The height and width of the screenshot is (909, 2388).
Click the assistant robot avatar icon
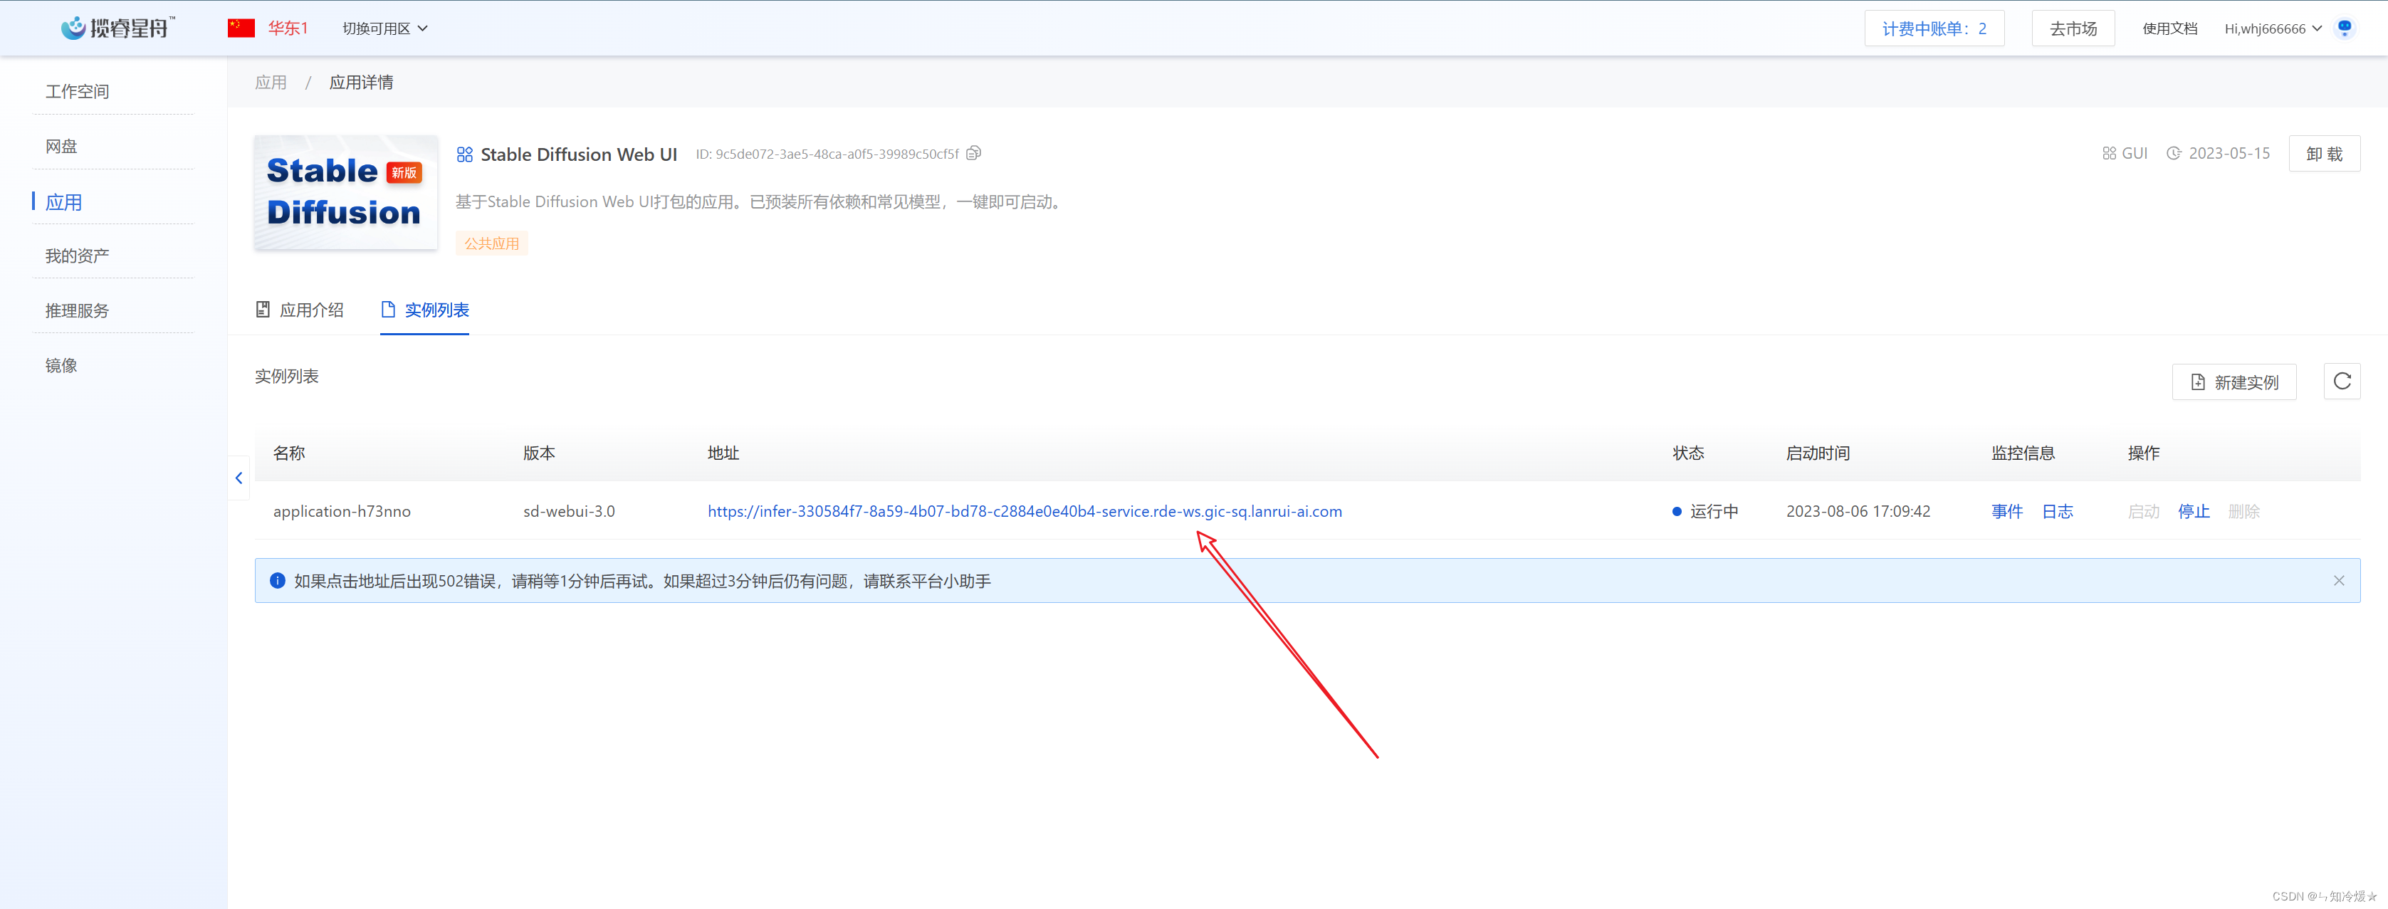(x=2345, y=28)
